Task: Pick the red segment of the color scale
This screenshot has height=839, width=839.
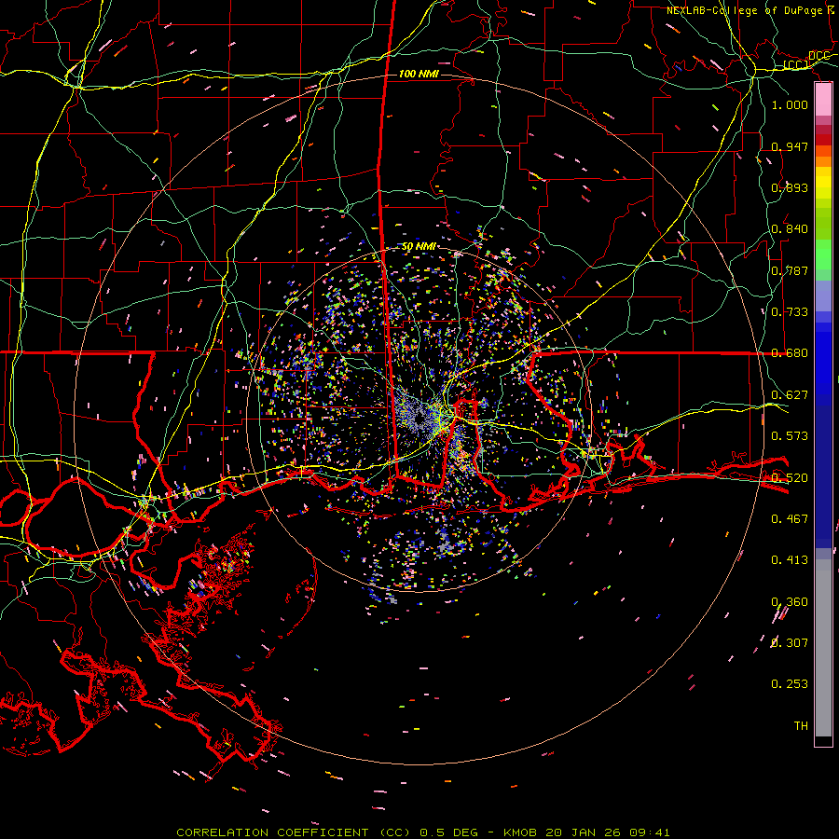Action: [x=823, y=140]
